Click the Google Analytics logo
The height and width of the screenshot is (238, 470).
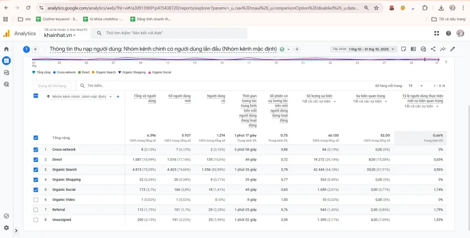6,33
